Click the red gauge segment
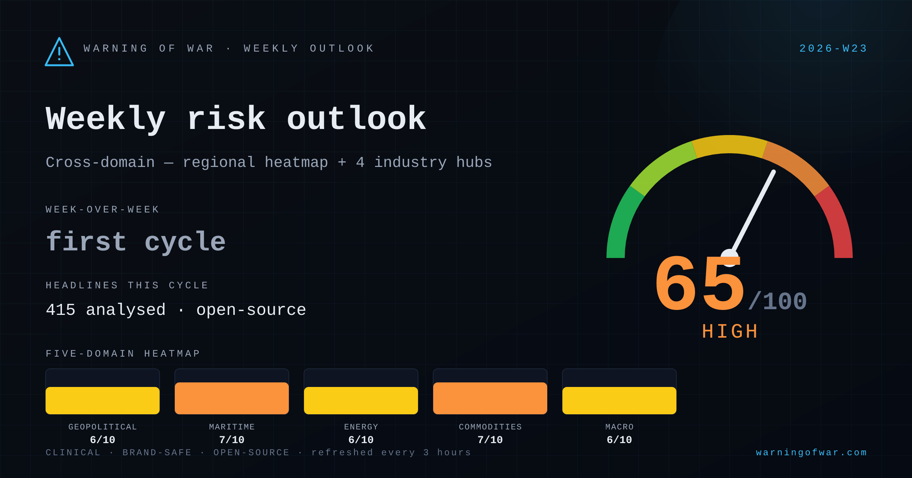The image size is (912, 478). 837,224
